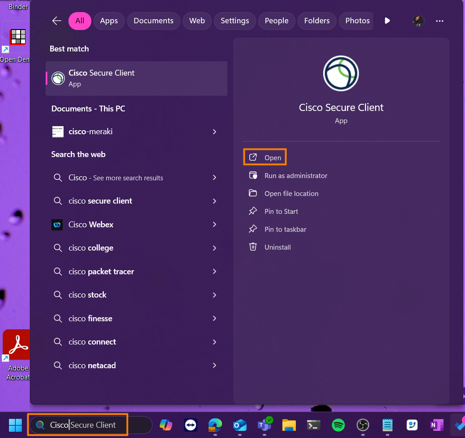
Task: Expand the cisco finesse suggestion chevron
Action: (x=214, y=319)
